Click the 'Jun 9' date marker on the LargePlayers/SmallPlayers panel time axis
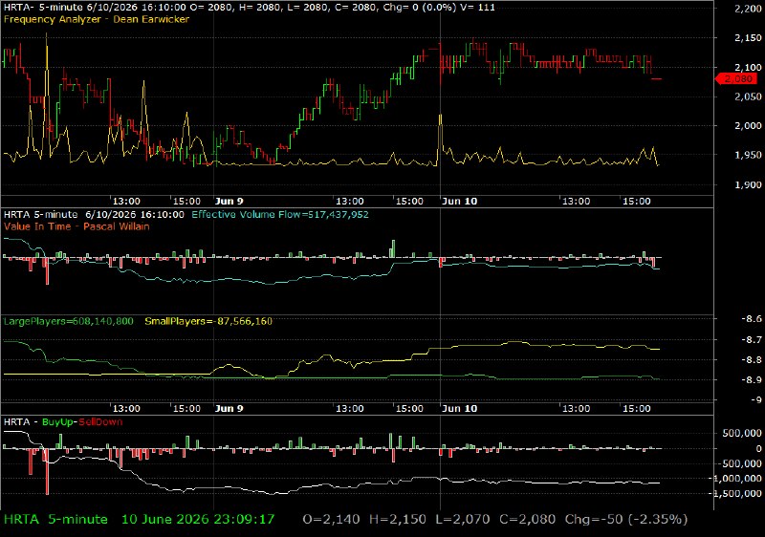 (229, 409)
